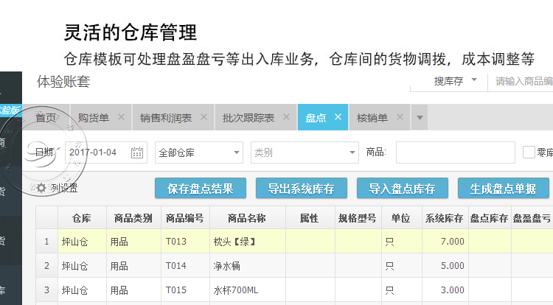Open the 类别 category dropdown
553x305 pixels.
[305, 152]
